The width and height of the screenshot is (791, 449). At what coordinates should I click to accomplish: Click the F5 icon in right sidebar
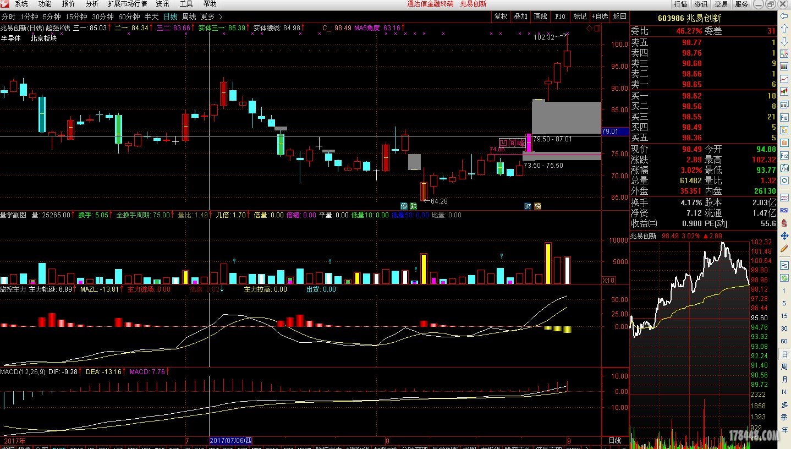784,265
